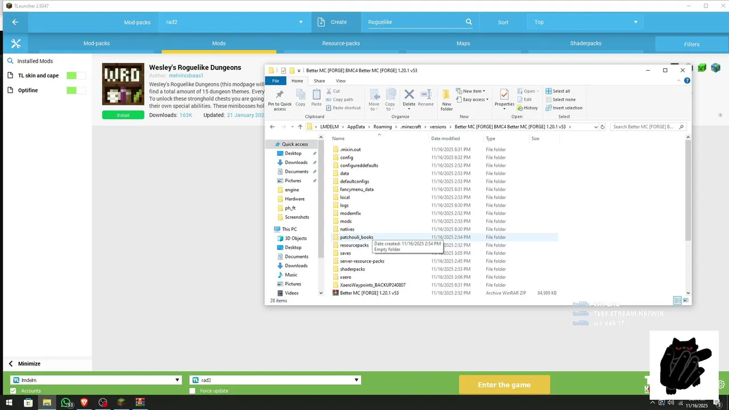Click the green Install button
This screenshot has height=410, width=729.
tap(123, 115)
